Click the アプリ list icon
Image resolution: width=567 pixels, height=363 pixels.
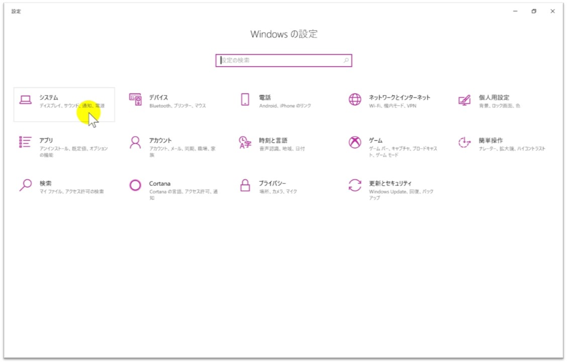coord(25,143)
